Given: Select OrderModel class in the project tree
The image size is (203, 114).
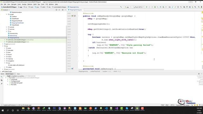Looking at the screenshot, I should (15, 19).
